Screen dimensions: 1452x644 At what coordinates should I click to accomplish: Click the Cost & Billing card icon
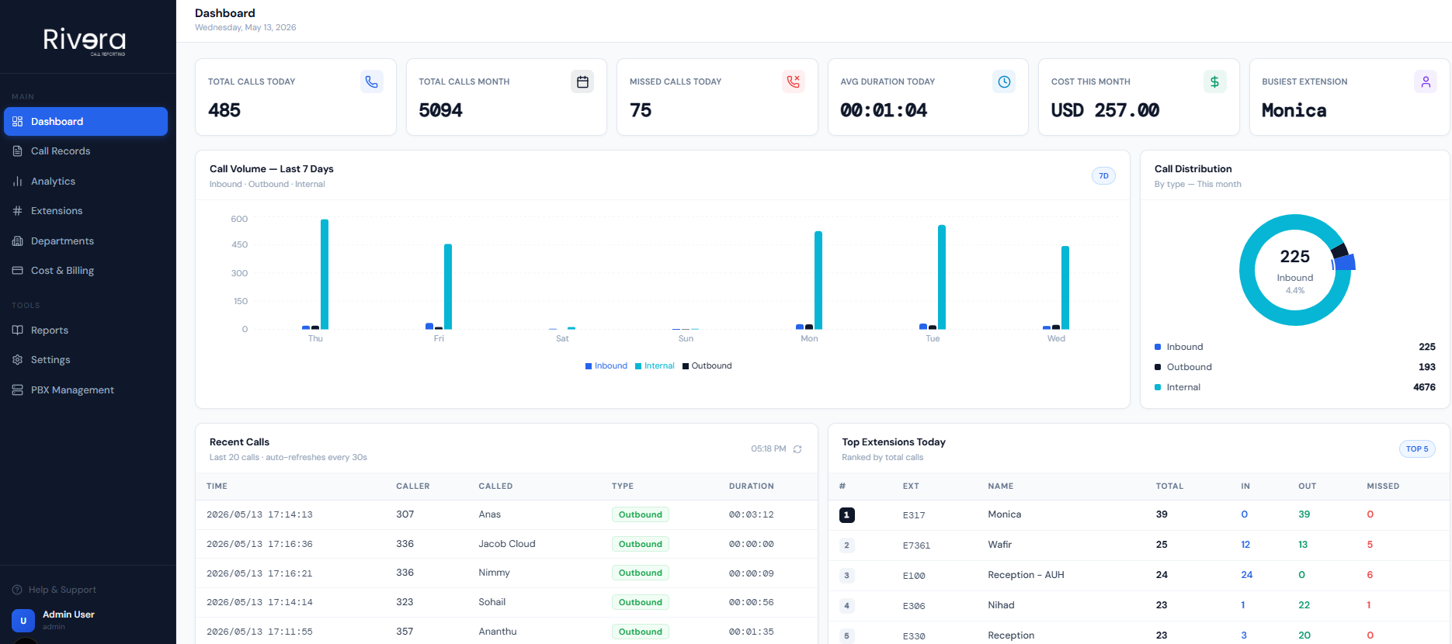click(x=17, y=271)
